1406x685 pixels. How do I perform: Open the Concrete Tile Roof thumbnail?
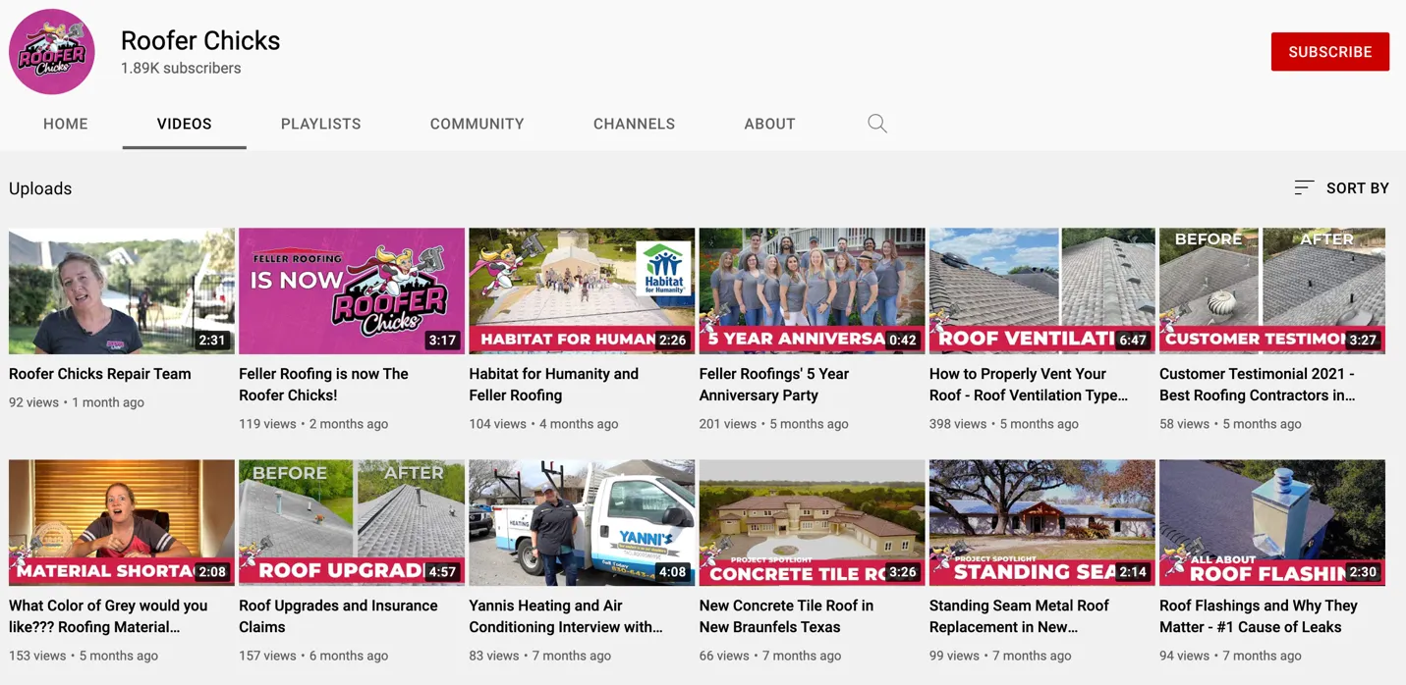pos(812,523)
